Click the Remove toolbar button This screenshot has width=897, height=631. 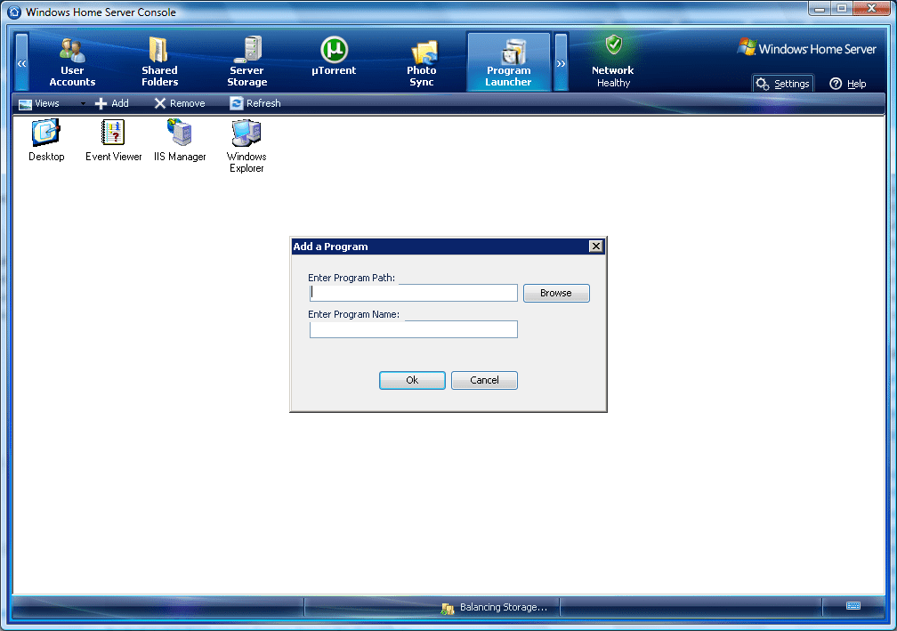pyautogui.click(x=180, y=103)
